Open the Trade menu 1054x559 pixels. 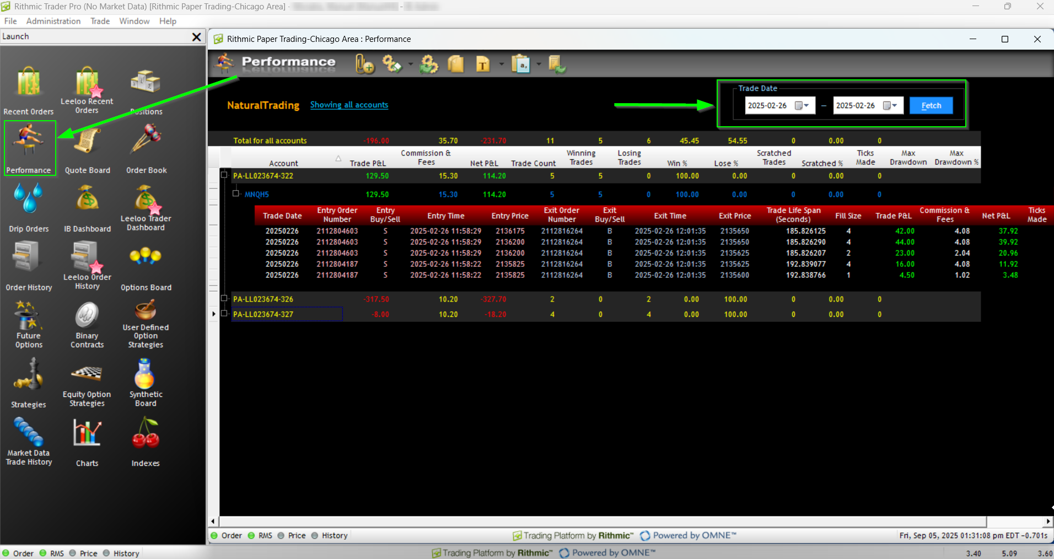pos(100,21)
